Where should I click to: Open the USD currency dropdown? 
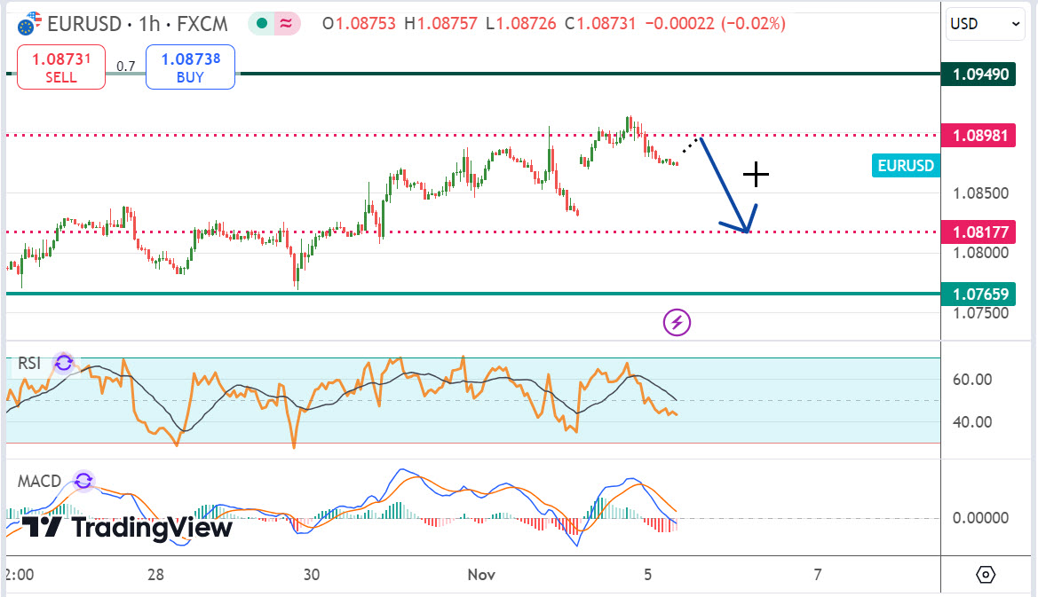[986, 25]
